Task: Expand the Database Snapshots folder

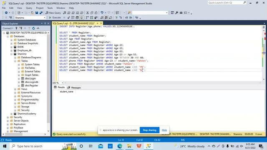Action: [x=11, y=43]
